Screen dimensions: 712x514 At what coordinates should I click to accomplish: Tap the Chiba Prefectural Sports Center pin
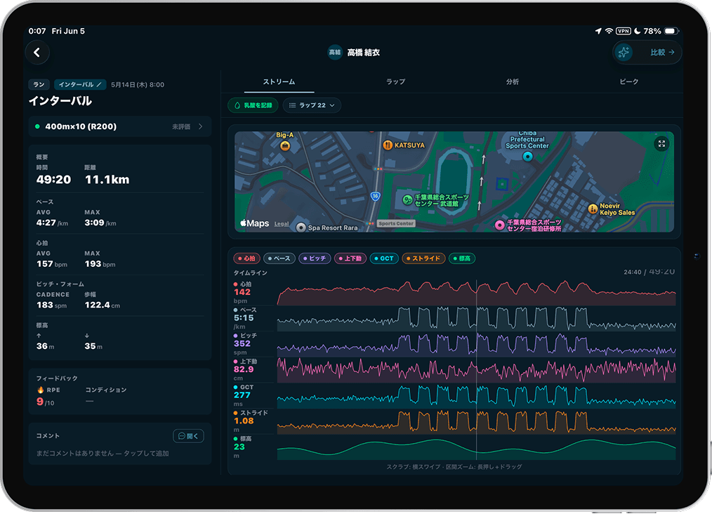click(x=527, y=156)
